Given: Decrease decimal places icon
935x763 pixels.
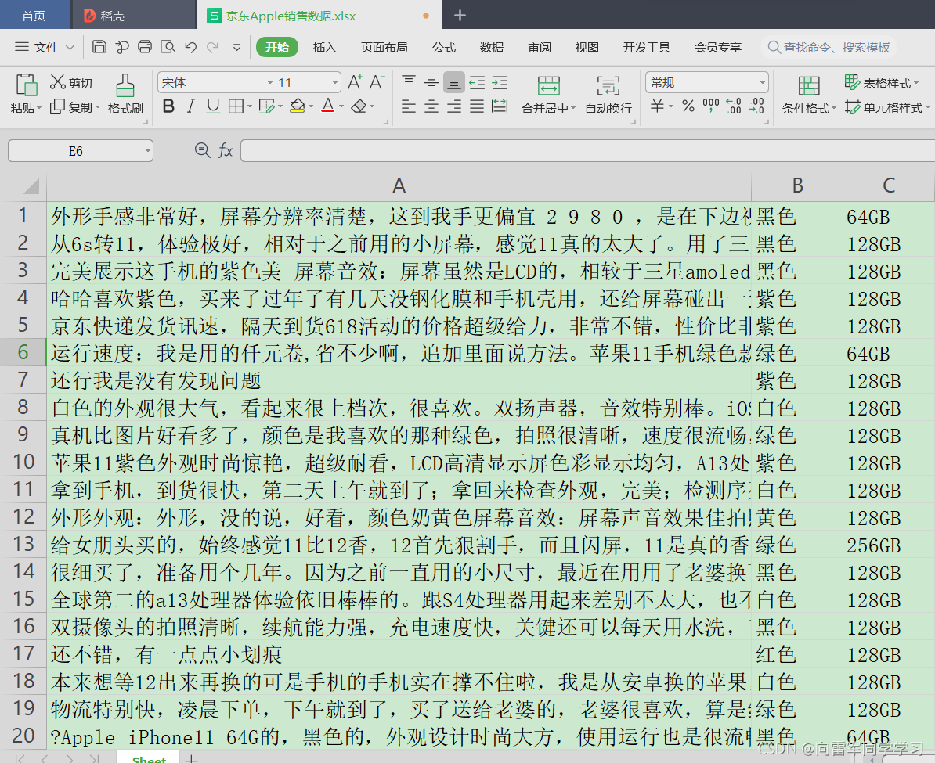Looking at the screenshot, I should (756, 106).
